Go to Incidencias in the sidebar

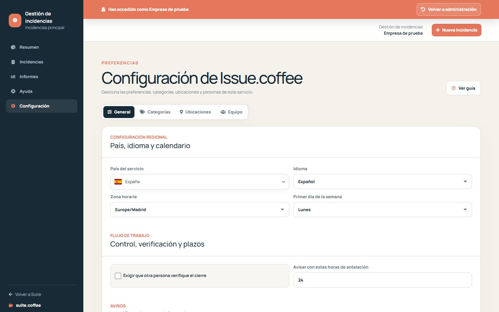coord(42,62)
